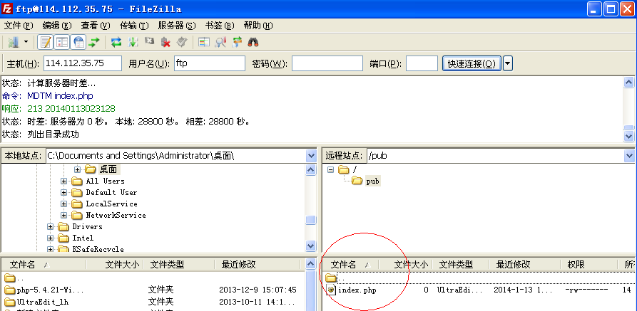Image resolution: width=637 pixels, height=311 pixels.
Task: Toggle processing of the transfer queue
Action: (x=133, y=43)
